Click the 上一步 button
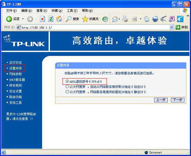This screenshot has height=156, width=191. click(161, 100)
